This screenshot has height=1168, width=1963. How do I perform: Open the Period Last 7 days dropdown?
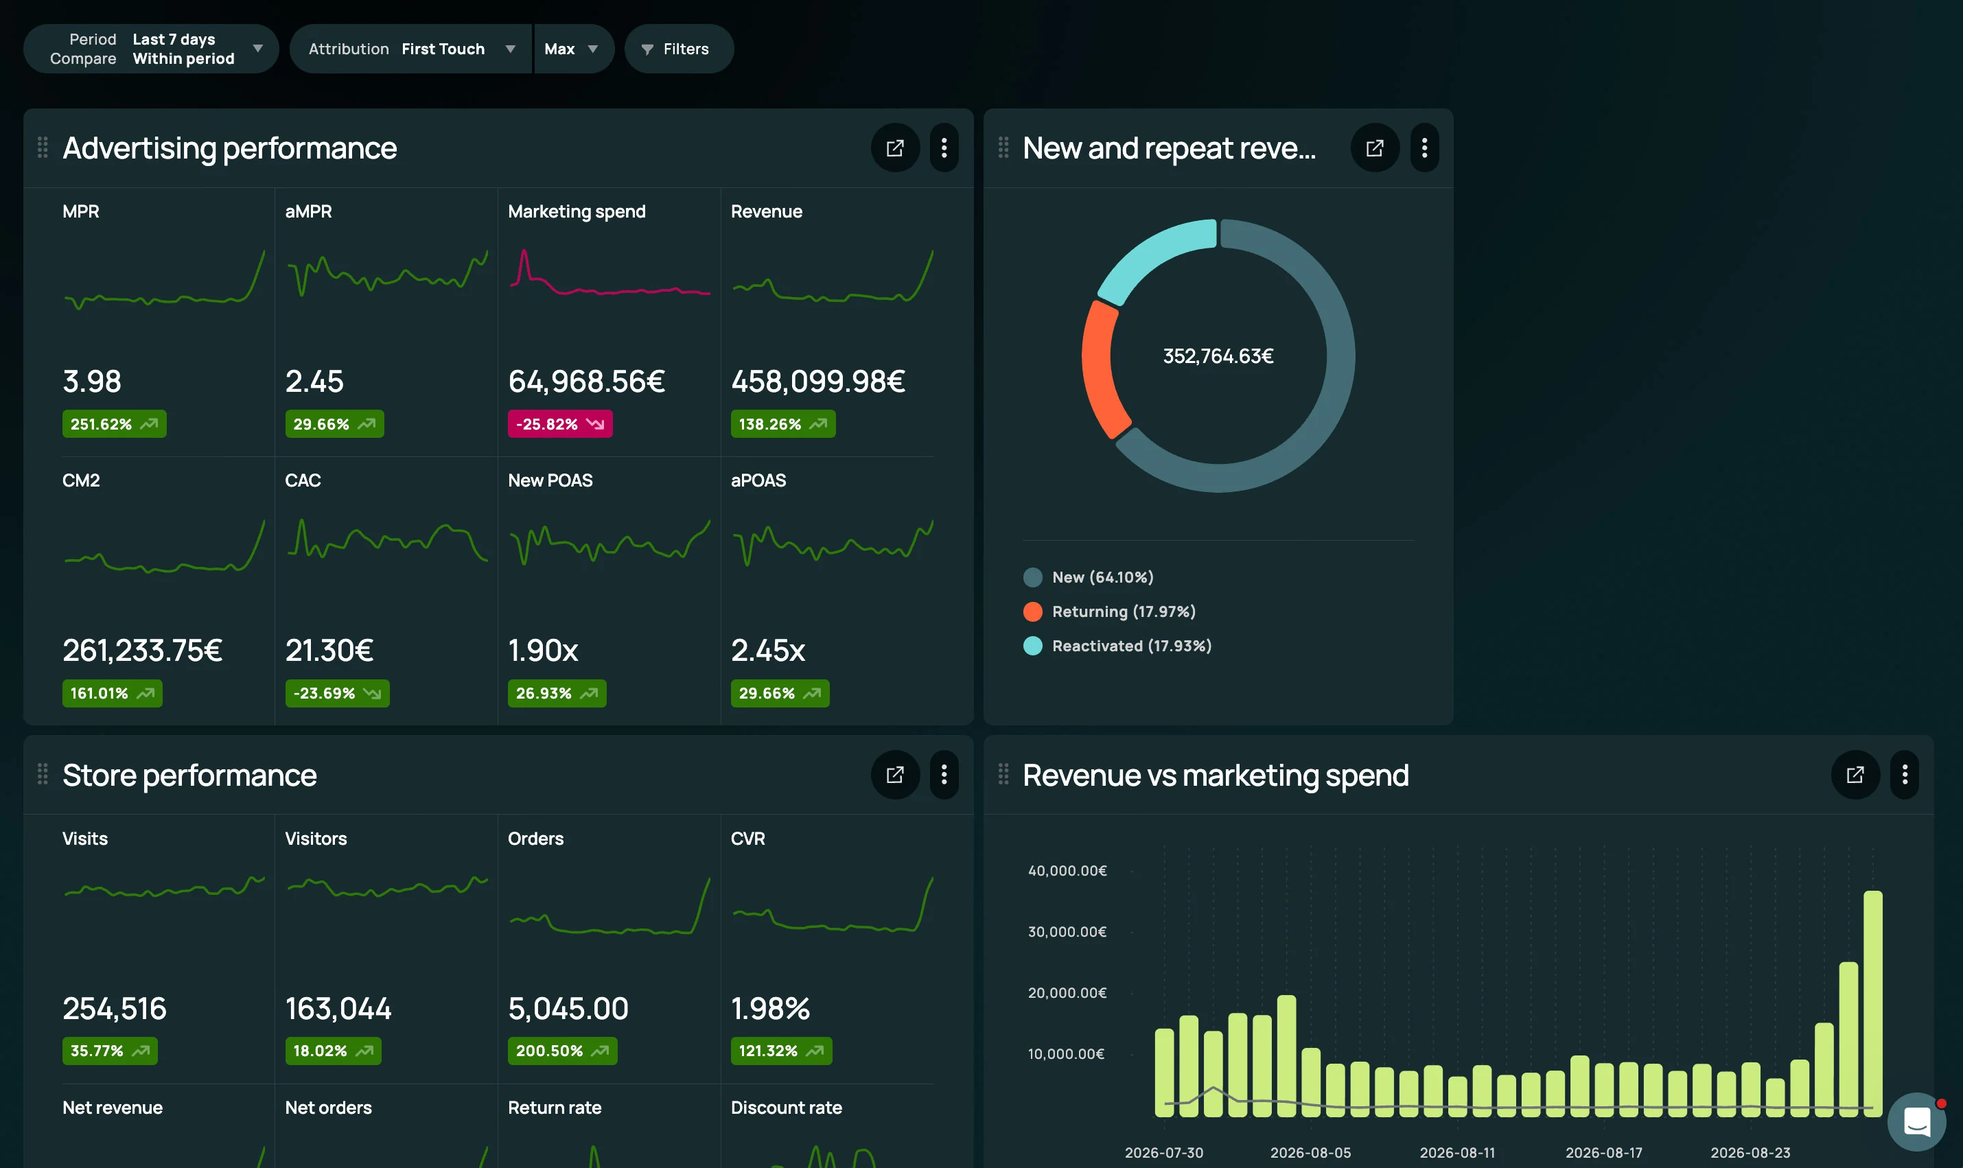(x=151, y=49)
